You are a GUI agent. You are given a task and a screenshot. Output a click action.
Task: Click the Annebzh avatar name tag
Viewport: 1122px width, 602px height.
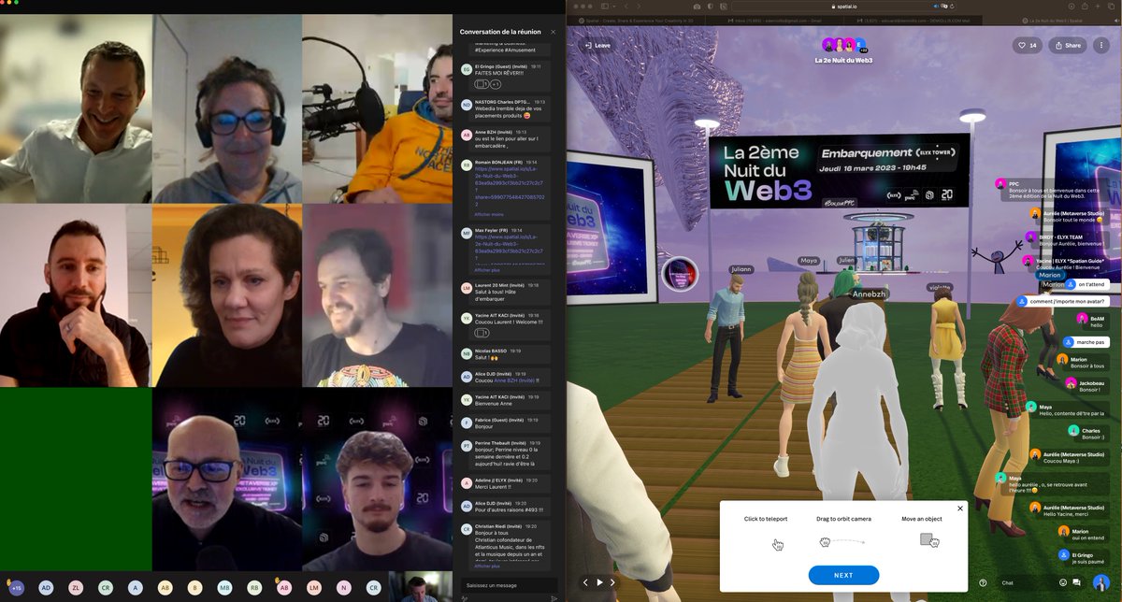point(868,294)
